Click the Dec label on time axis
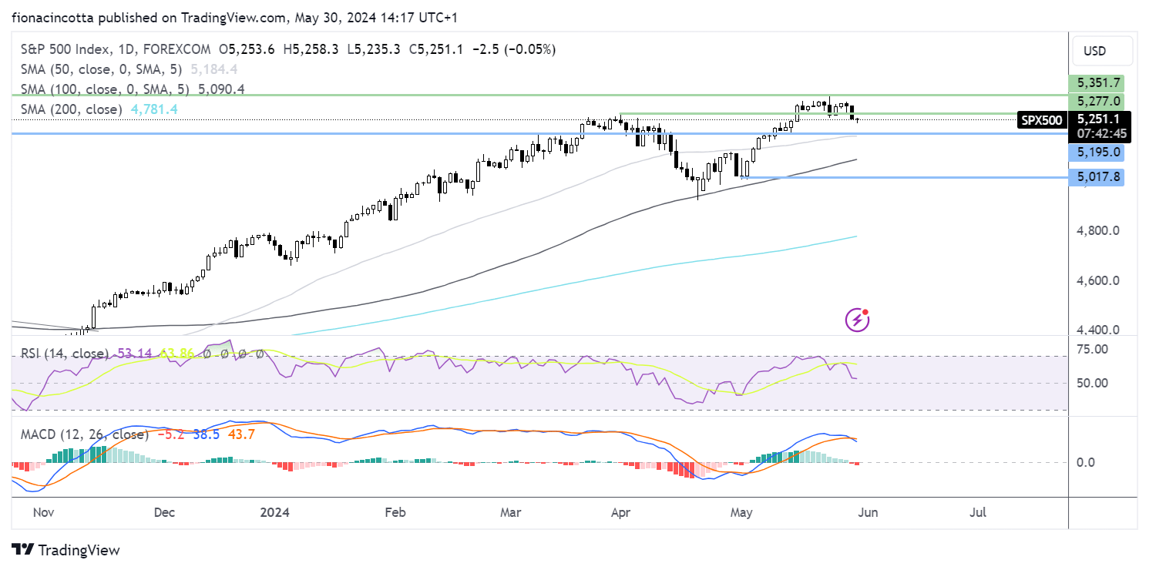The image size is (1149, 570). pos(164,511)
